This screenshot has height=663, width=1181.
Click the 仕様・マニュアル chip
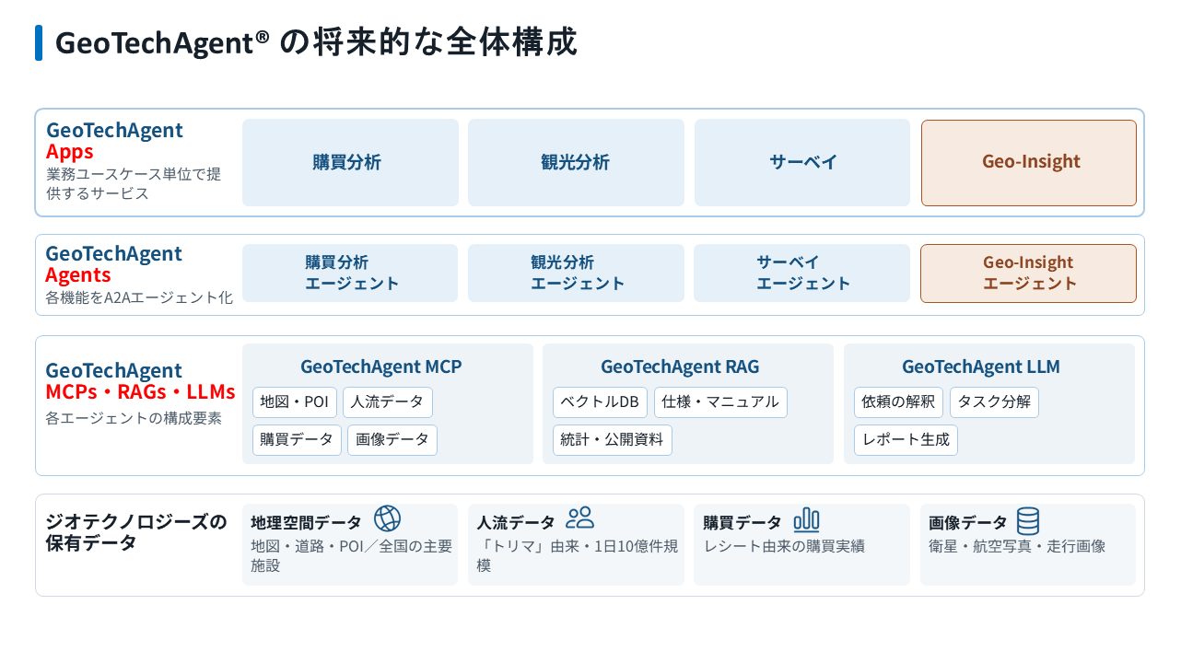pyautogui.click(x=720, y=402)
